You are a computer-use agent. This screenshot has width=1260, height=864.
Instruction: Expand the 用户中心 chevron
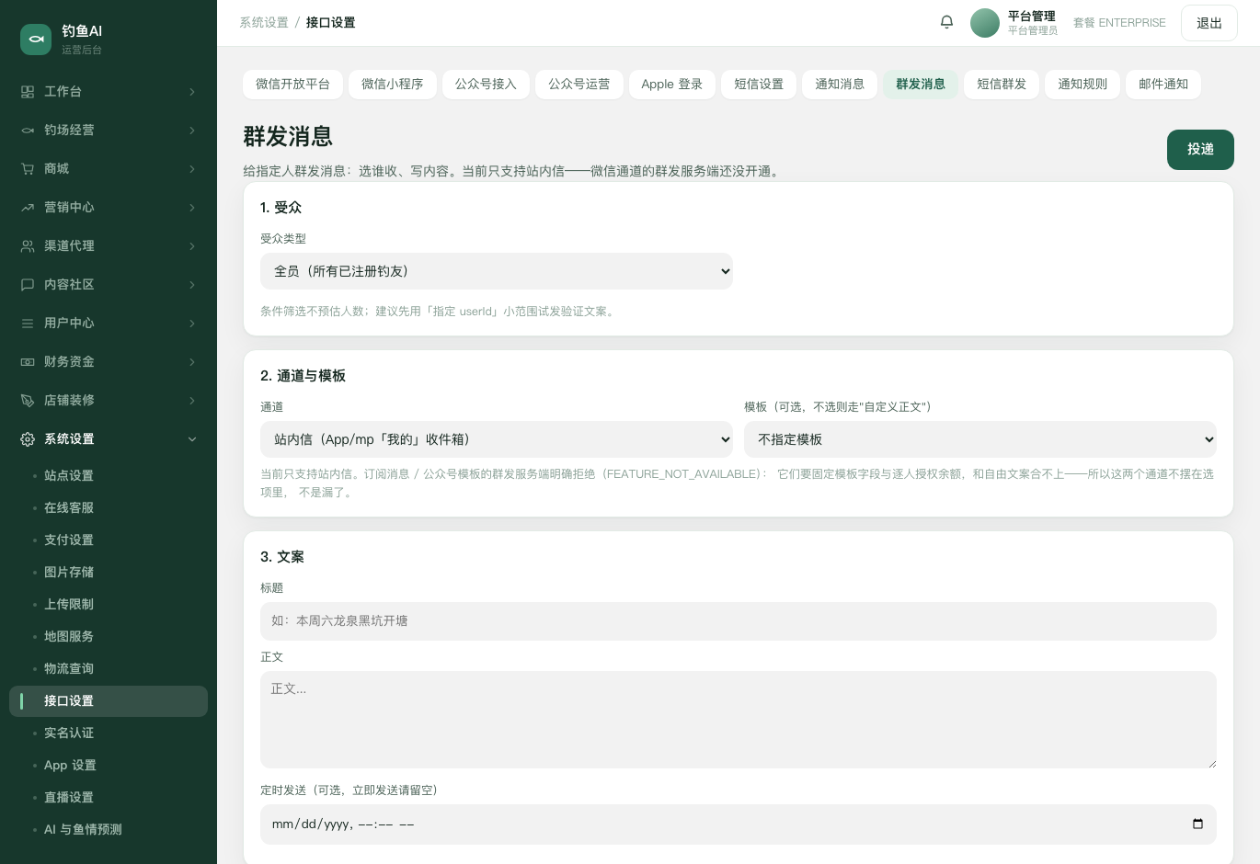click(192, 324)
